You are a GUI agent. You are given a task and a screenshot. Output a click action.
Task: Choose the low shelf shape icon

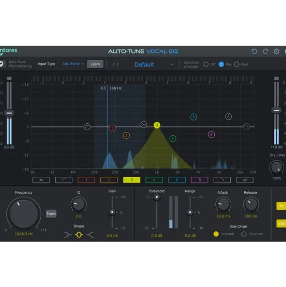pos(67,235)
